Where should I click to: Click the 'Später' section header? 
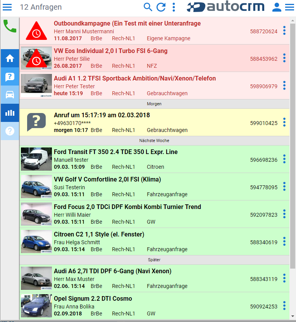(154, 260)
